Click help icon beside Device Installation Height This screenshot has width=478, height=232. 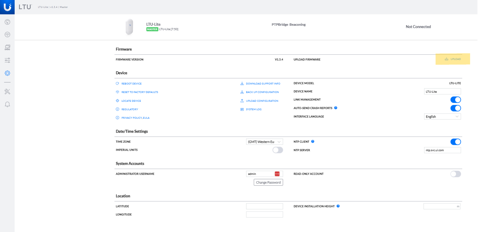coord(338,206)
